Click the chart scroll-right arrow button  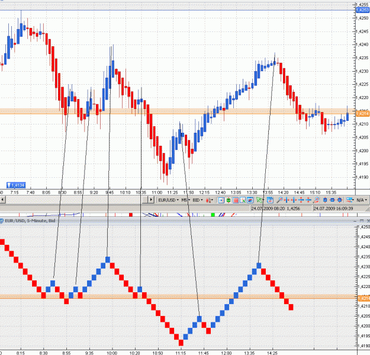click(x=151, y=200)
